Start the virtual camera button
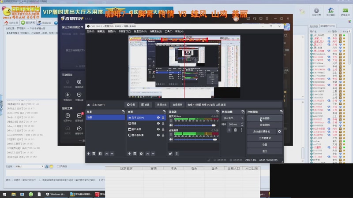Screen dimensions: 353x198 [262, 132]
